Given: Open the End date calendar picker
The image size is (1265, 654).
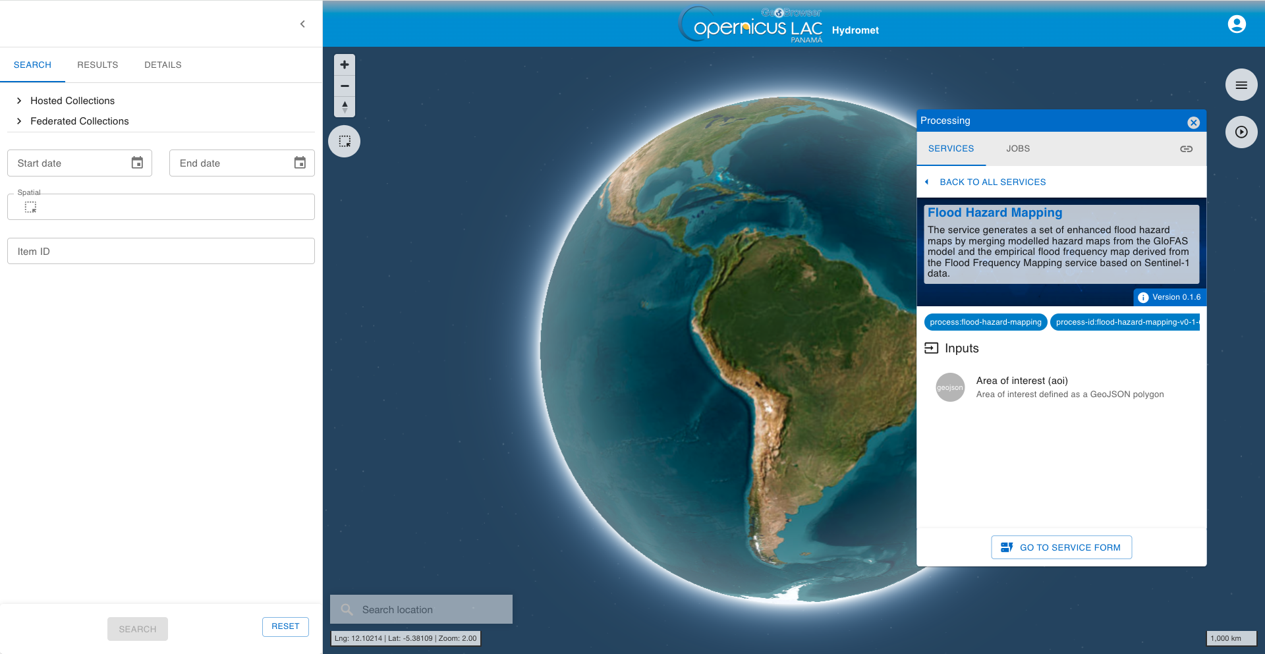Looking at the screenshot, I should click(300, 163).
